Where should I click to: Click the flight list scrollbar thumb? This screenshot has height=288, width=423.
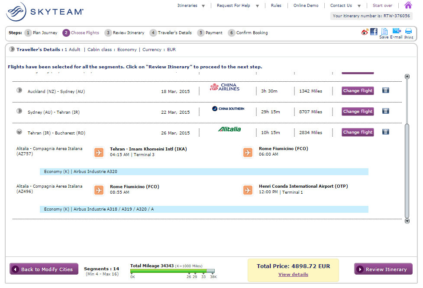407,171
